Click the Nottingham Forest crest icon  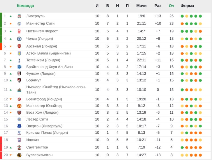click(19, 31)
